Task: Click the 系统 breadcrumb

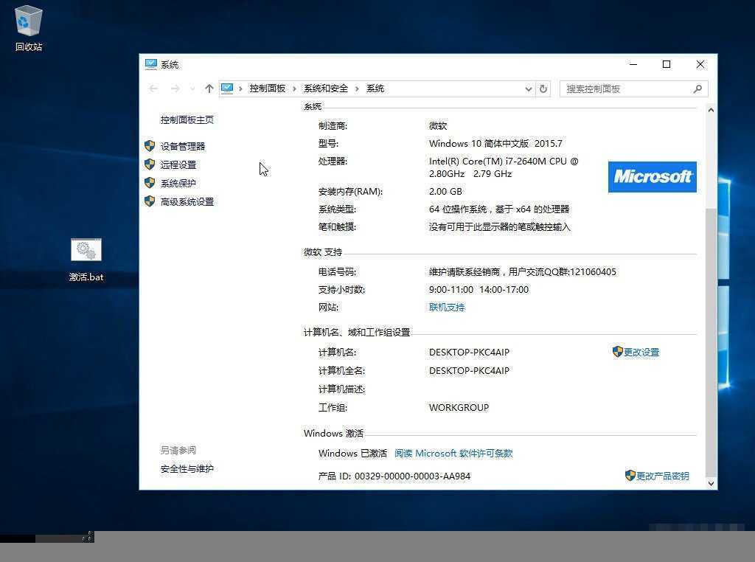Action: 375,89
